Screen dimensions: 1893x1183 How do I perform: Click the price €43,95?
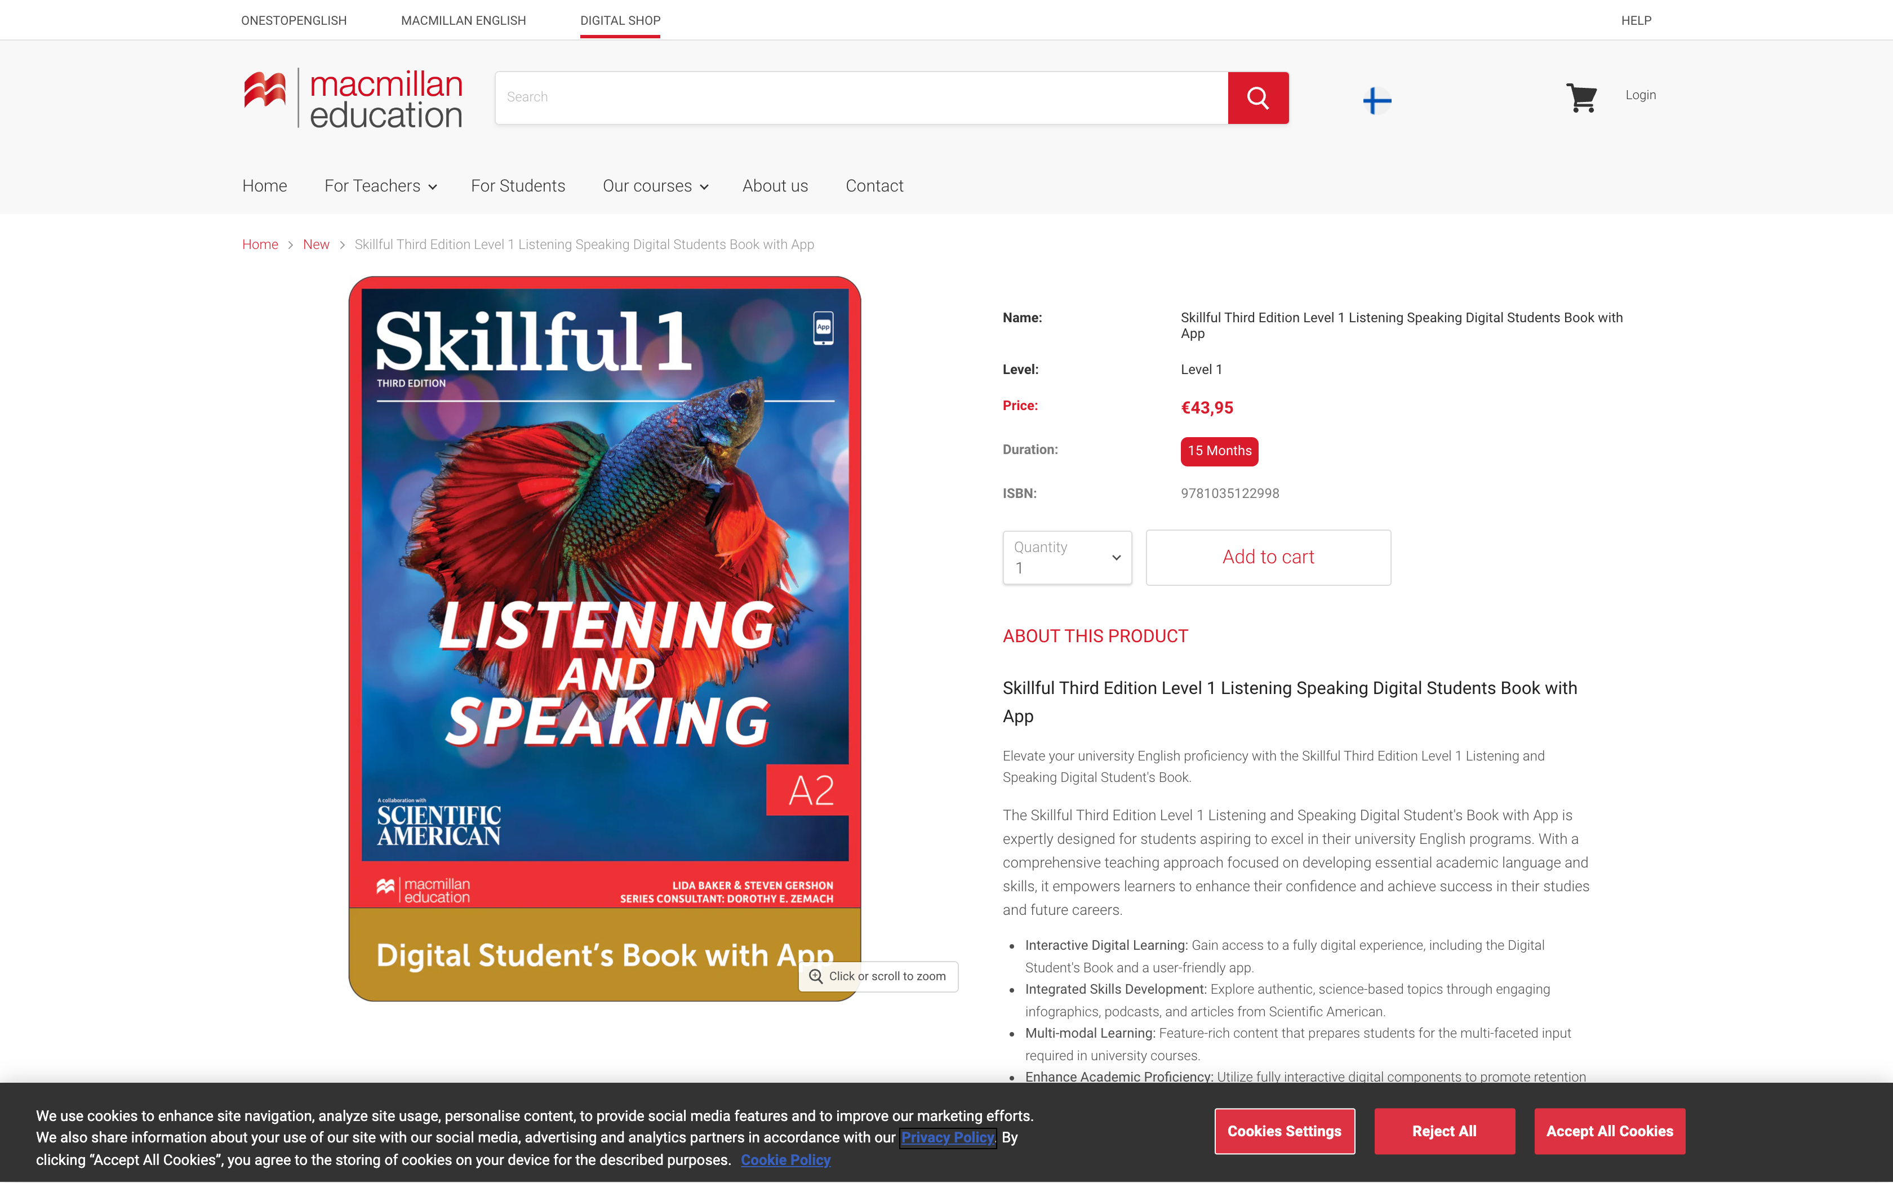point(1207,408)
